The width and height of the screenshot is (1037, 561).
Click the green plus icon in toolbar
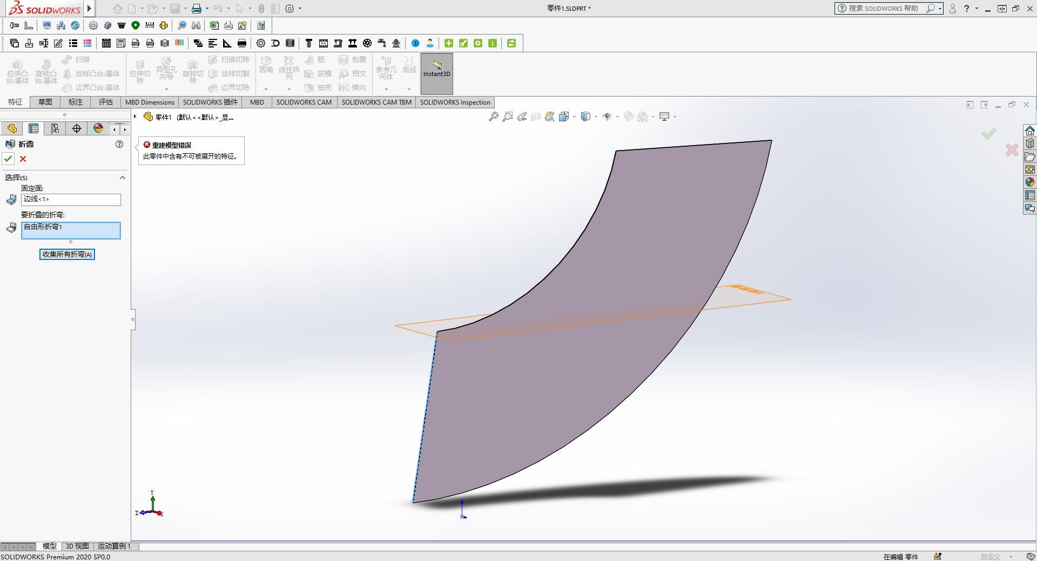pos(449,43)
